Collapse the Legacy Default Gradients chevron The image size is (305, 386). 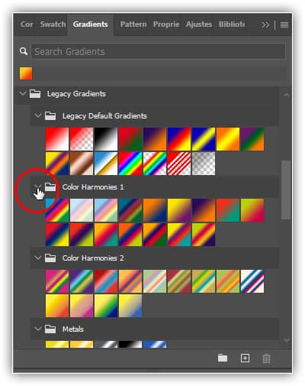(38, 115)
